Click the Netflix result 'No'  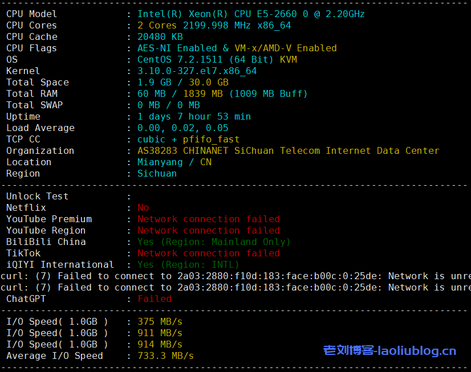143,208
